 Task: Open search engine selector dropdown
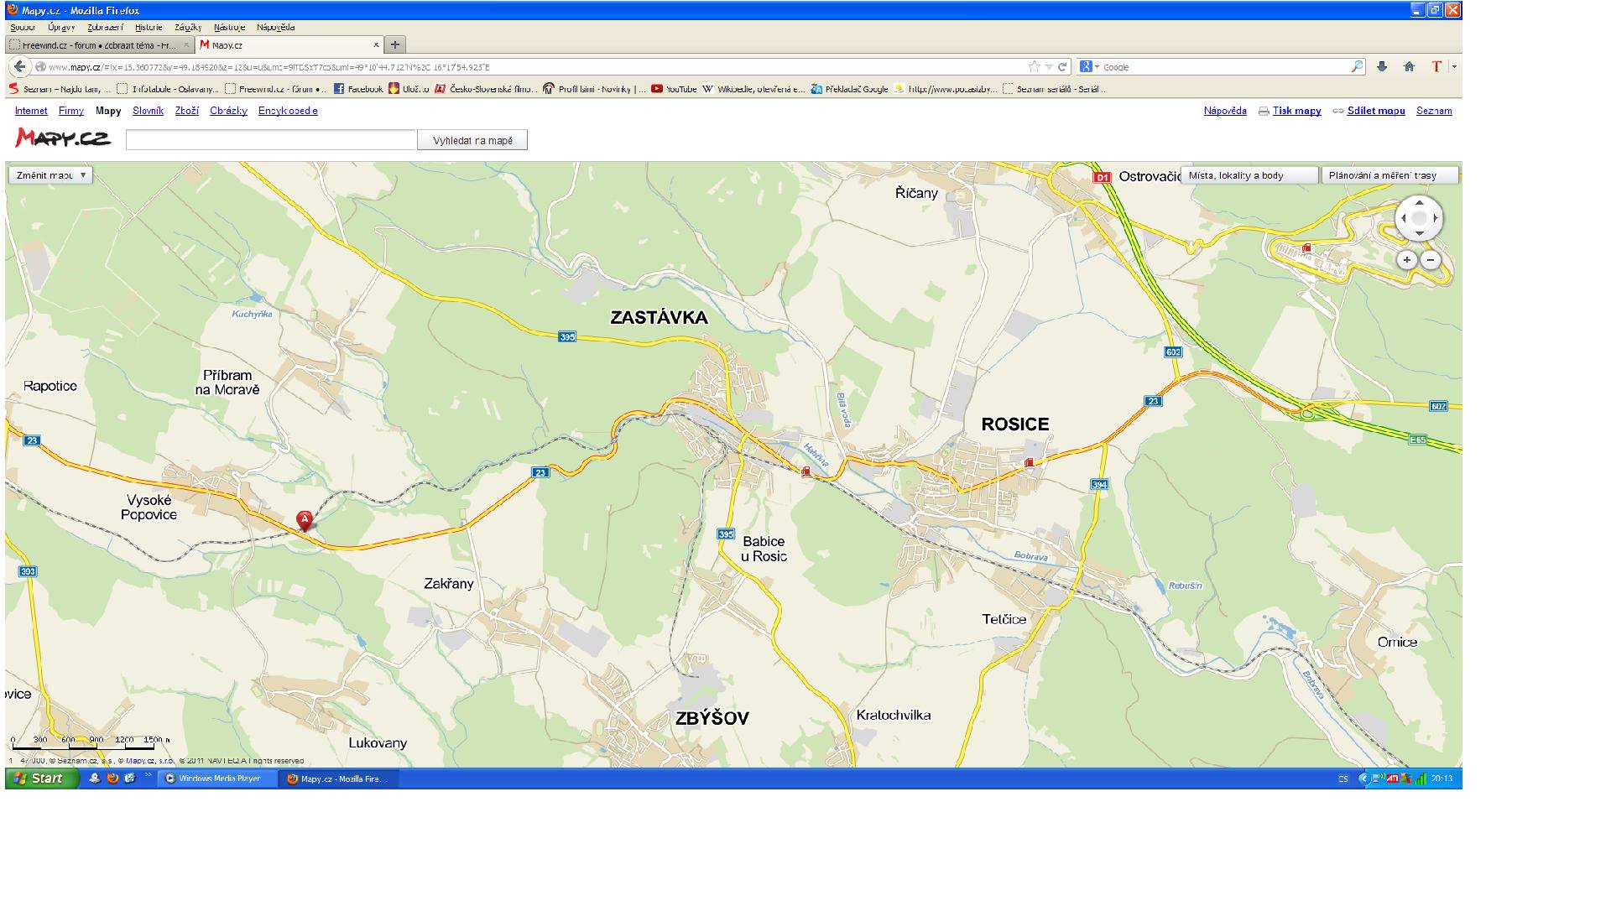click(x=1089, y=67)
